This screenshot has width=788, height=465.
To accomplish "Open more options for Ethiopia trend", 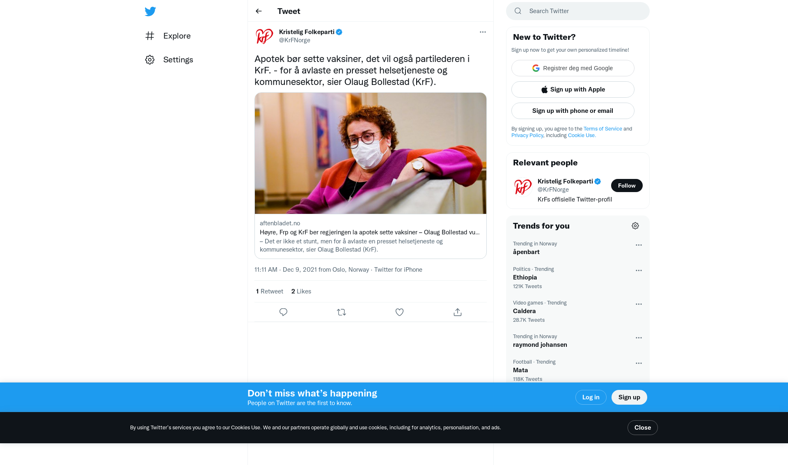I will [639, 270].
